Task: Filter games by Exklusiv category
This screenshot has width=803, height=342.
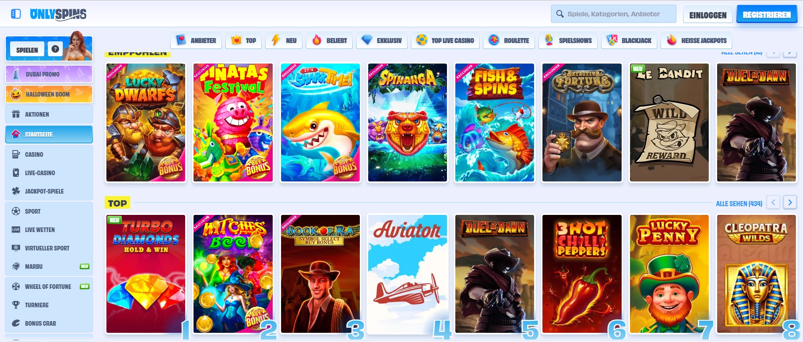Action: point(382,41)
